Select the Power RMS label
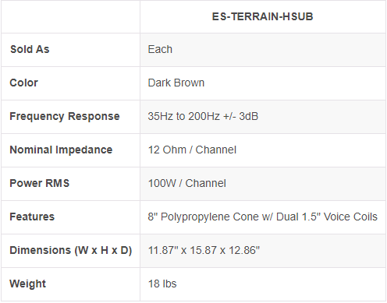The width and height of the screenshot is (387, 303). (x=40, y=183)
